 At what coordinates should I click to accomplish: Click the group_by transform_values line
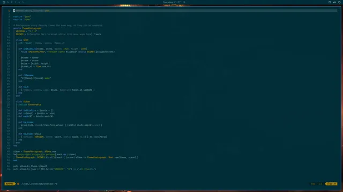point(61,125)
